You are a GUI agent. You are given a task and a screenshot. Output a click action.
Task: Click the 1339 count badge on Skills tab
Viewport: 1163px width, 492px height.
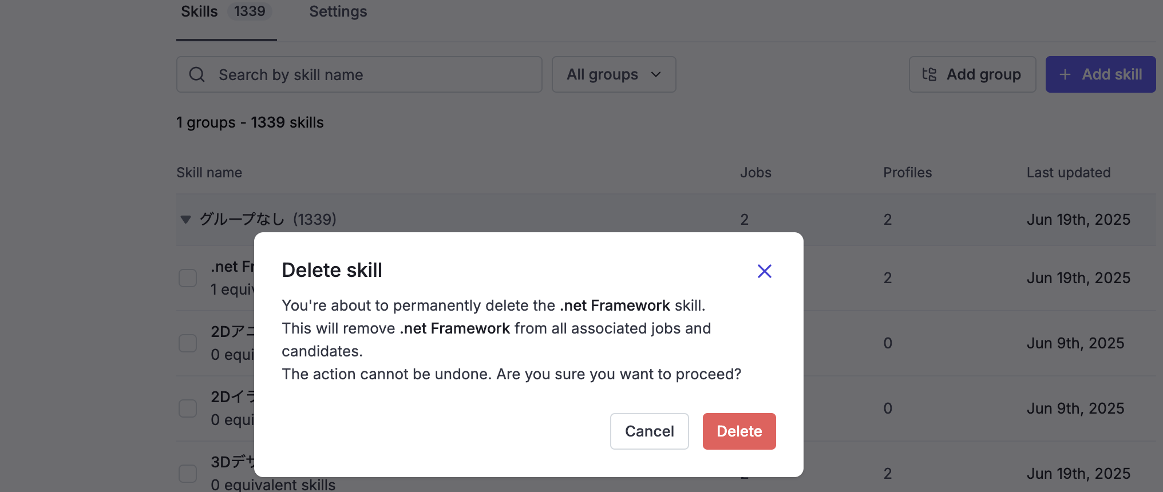point(250,11)
